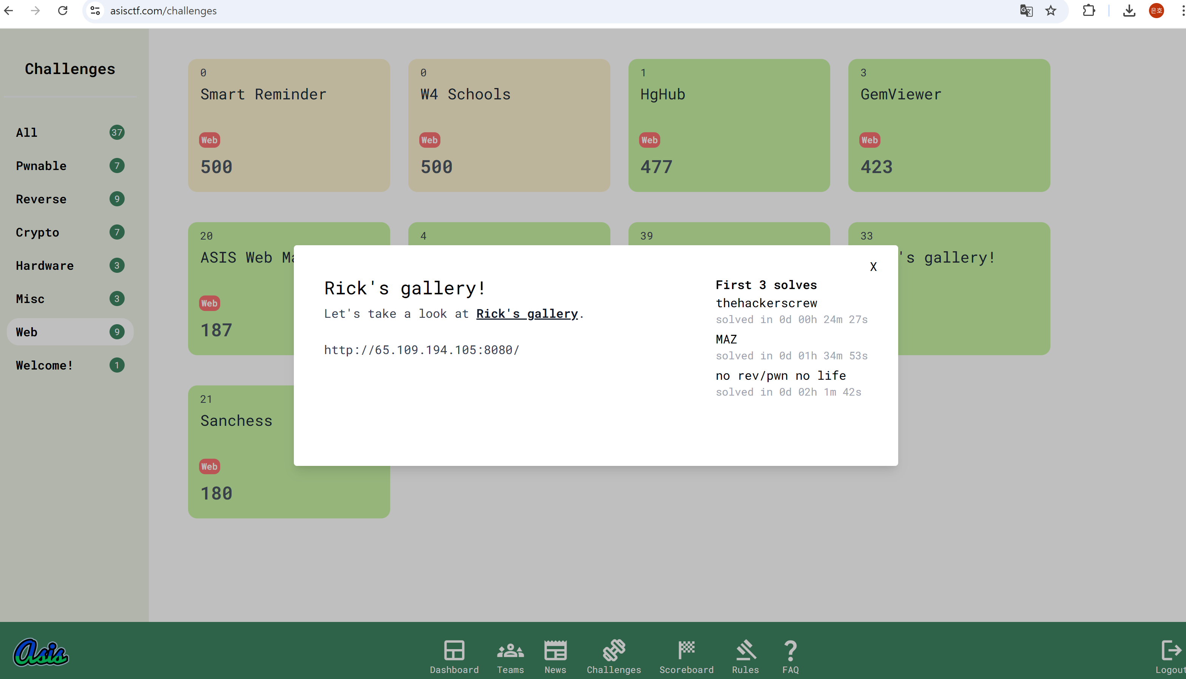Open the FAQ question mark icon
The image size is (1186, 679).
coord(791,651)
